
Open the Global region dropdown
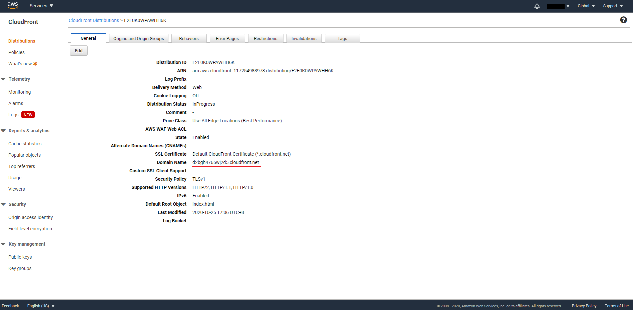pyautogui.click(x=586, y=6)
